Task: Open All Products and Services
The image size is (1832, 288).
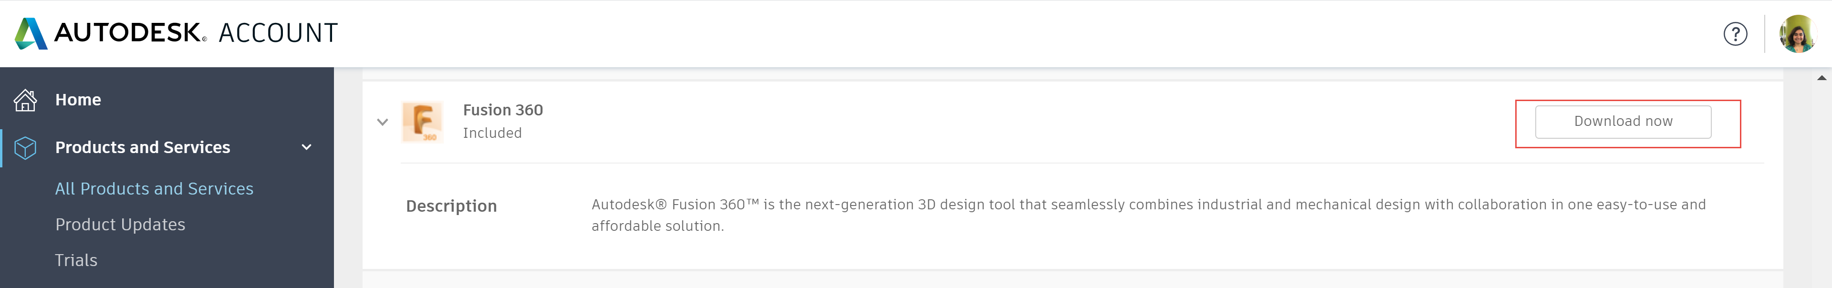Action: (x=154, y=188)
